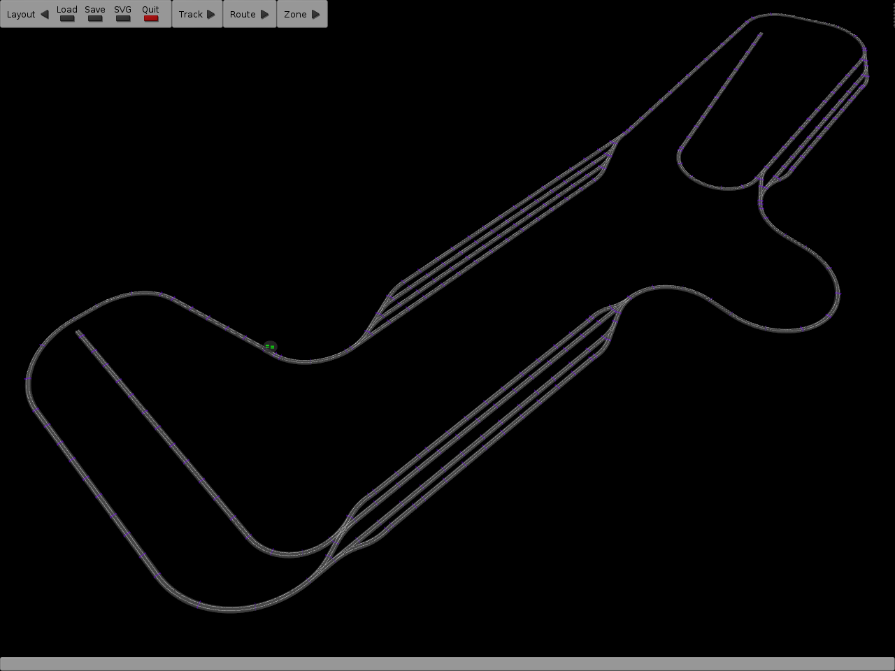The image size is (895, 671).
Task: Toggle turnout at lower yard's top-right throat
Action: tap(621, 304)
